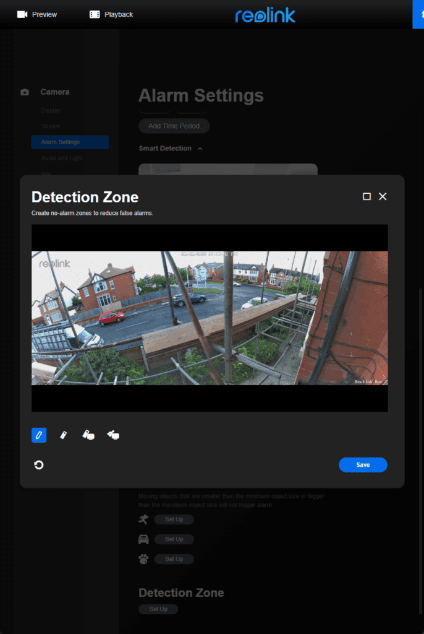Click the Reolink logo in header
424x634 pixels.
point(265,15)
